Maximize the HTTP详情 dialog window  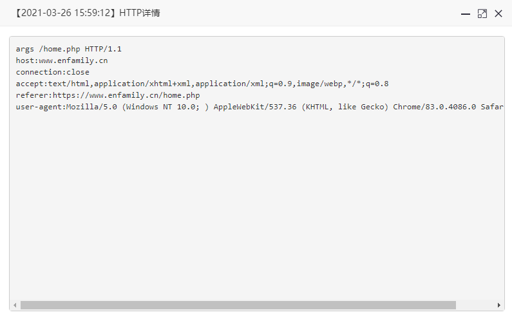pos(482,14)
